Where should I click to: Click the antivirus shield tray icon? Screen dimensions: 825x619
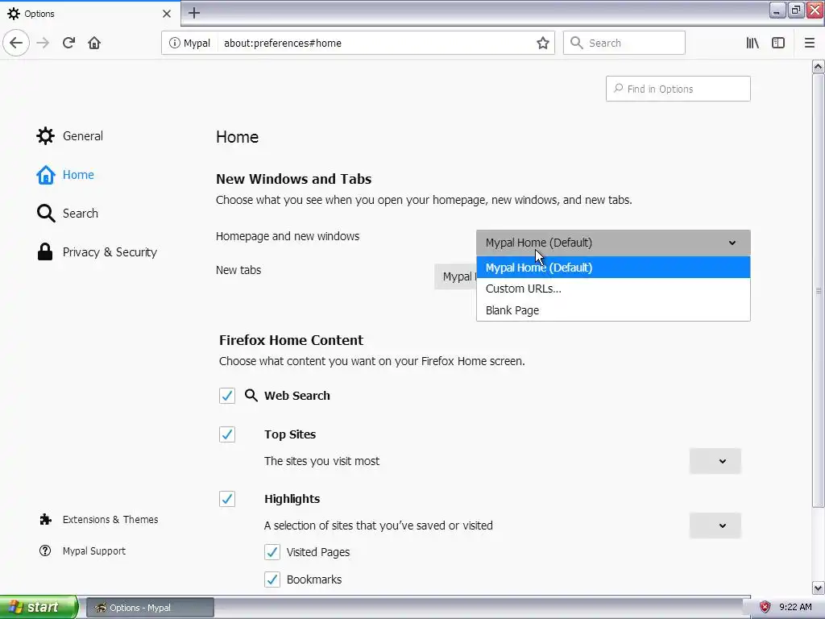(765, 607)
